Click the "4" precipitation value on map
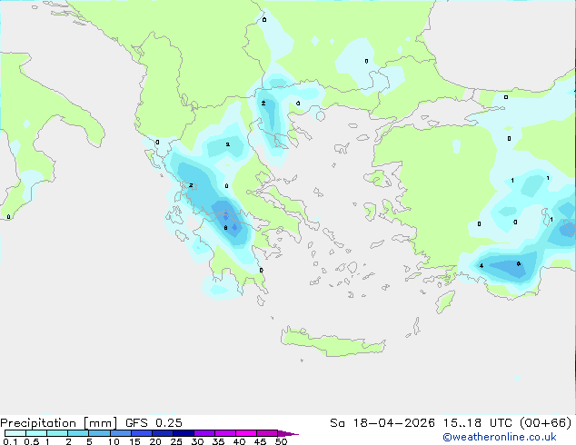Screen dimensions: 576x445 click(x=482, y=266)
